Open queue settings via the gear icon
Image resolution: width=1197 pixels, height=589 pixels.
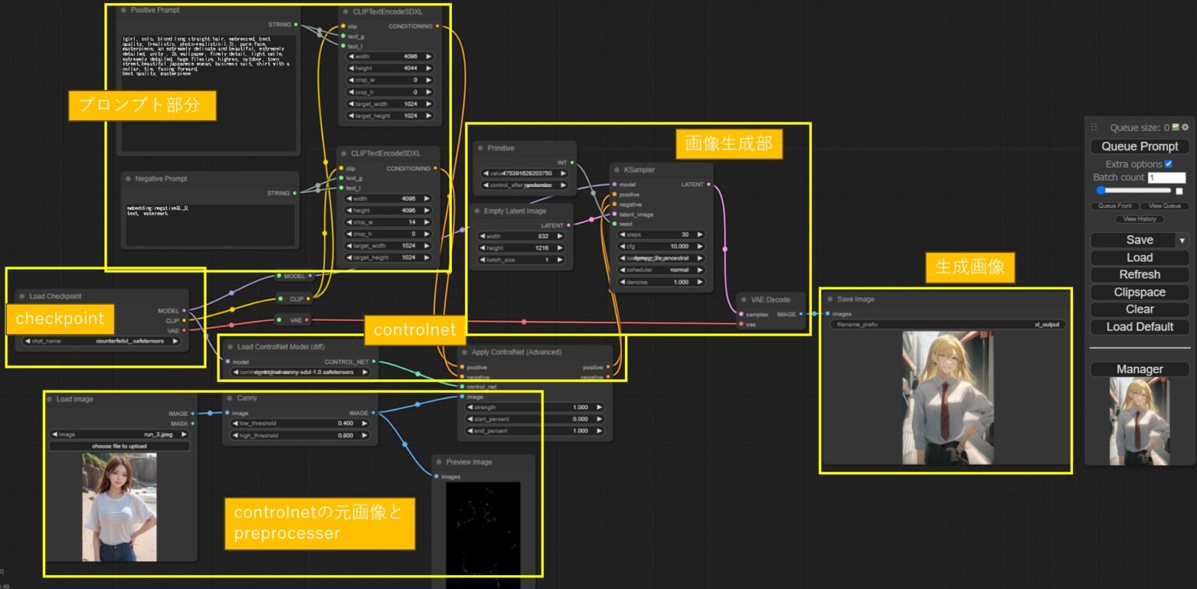1185,126
